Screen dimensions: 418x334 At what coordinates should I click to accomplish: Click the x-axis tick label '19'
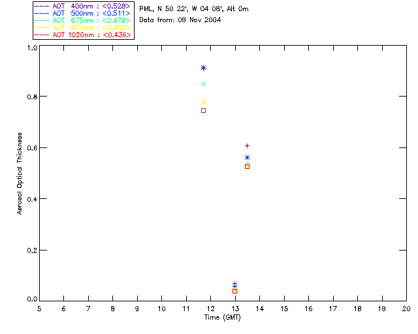[x=382, y=309]
